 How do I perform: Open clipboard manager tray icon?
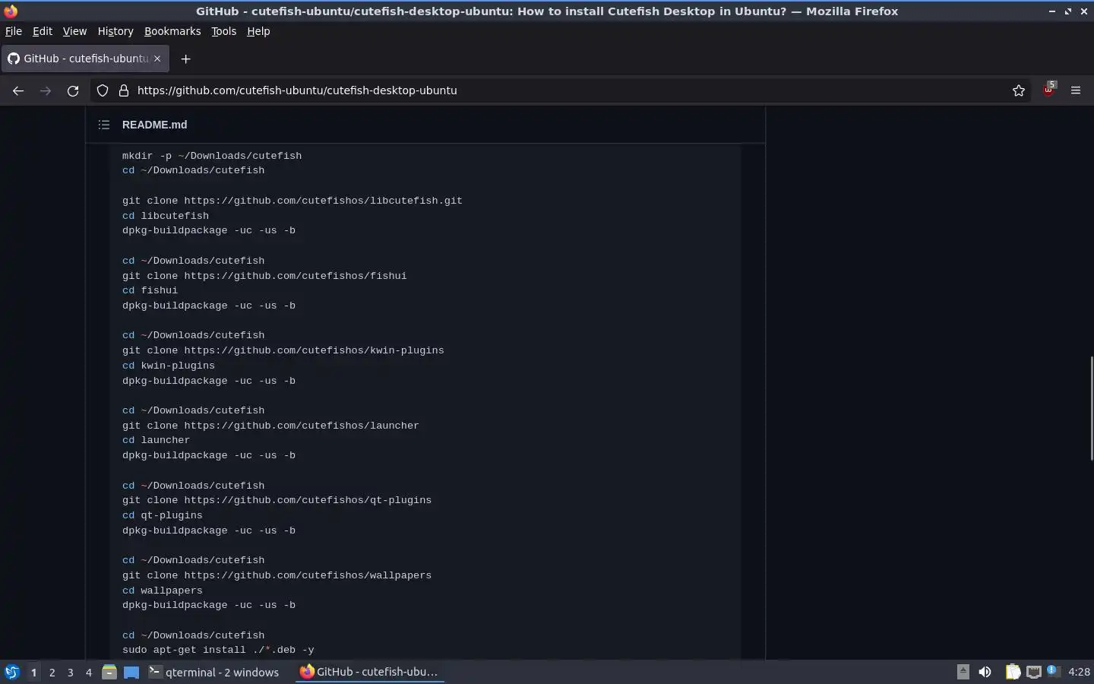(1013, 672)
